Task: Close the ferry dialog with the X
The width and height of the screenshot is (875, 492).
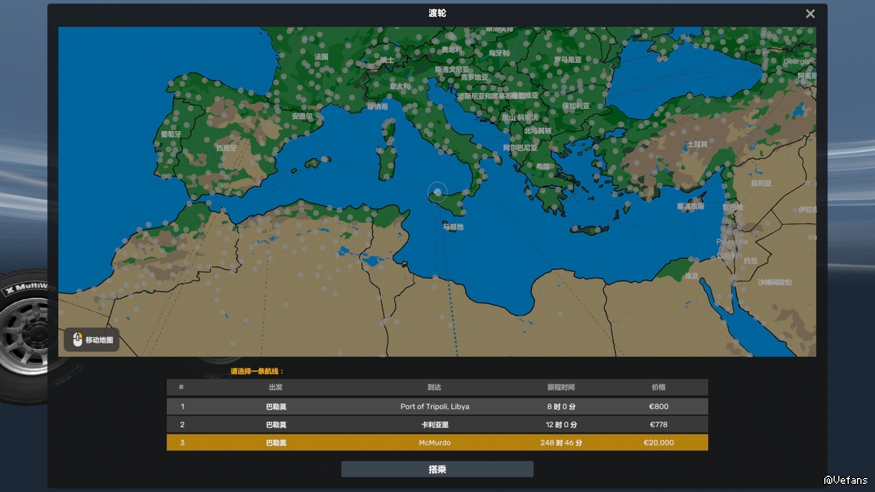Action: [x=810, y=14]
